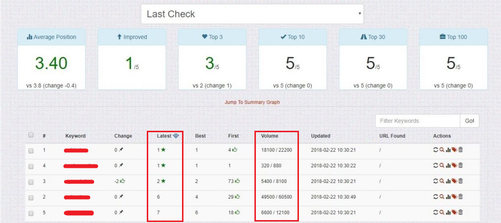The height and width of the screenshot is (223, 501).
Task: Sort table by Keyword column header
Action: pos(75,136)
